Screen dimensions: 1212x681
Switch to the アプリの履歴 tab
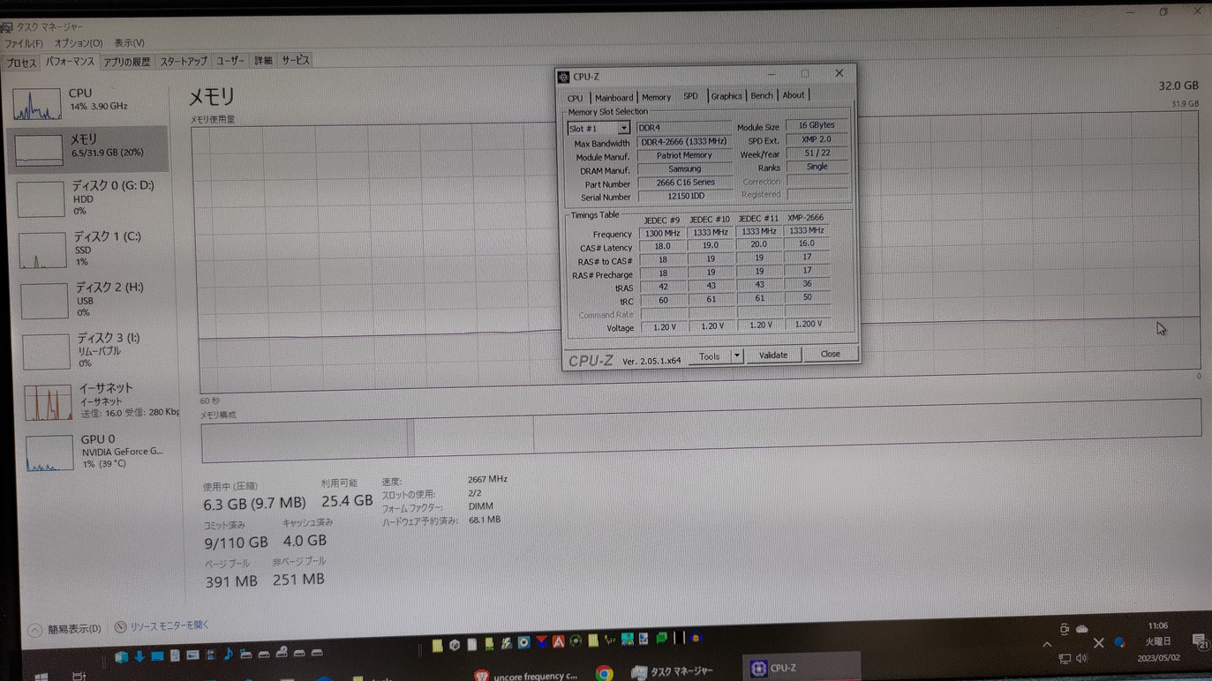pyautogui.click(x=127, y=62)
